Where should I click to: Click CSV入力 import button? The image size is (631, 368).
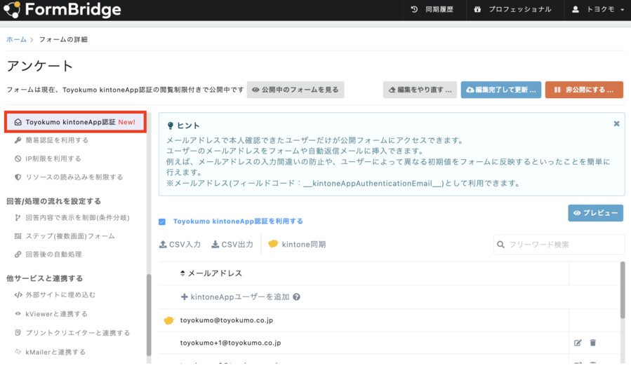tap(180, 244)
